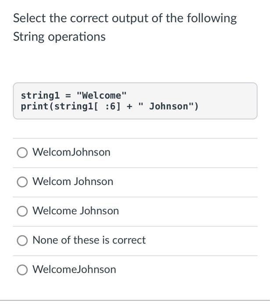Select the WelcomeJohnson radio button at bottom
This screenshot has width=270, height=306.
coord(22,270)
